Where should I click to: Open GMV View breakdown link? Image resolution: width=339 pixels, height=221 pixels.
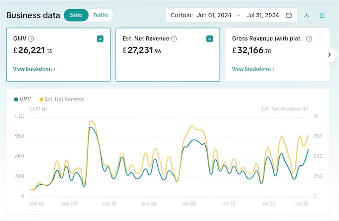[34, 69]
